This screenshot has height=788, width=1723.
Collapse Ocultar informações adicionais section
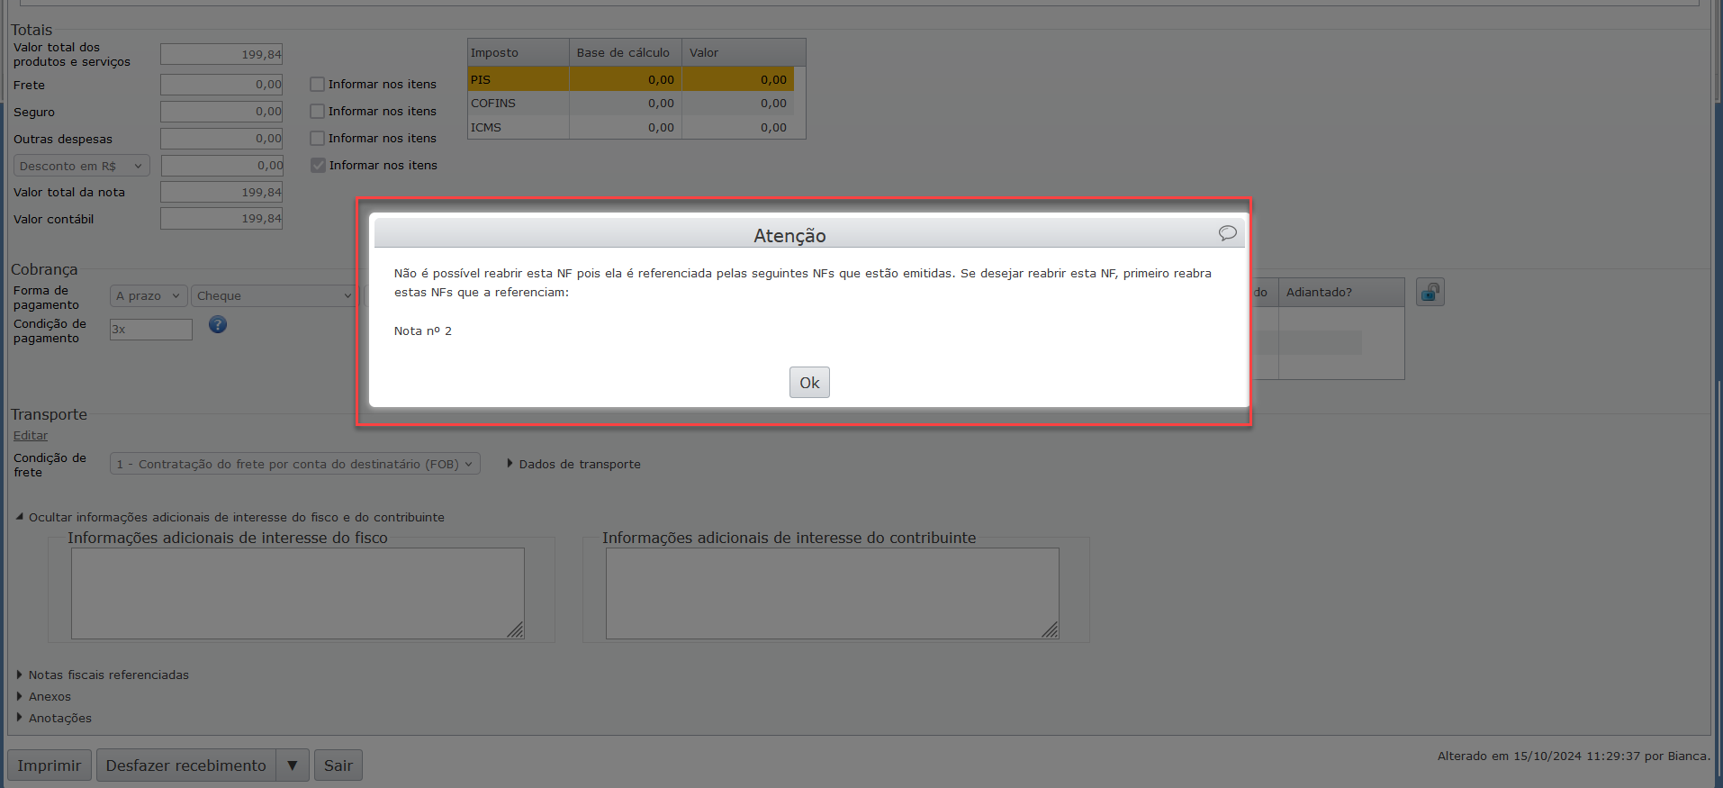coord(230,518)
